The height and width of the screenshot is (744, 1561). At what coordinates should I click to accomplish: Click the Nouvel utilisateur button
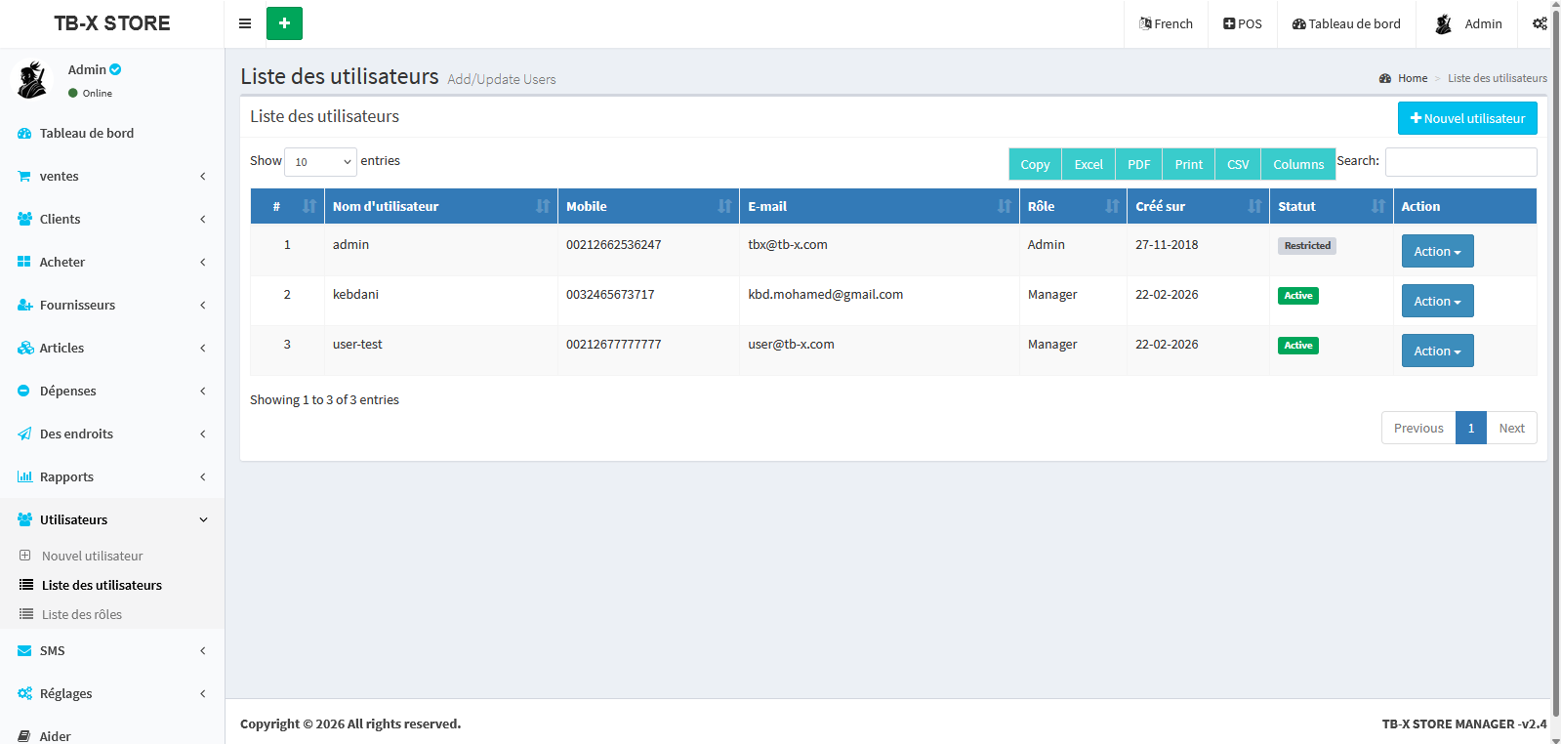(x=1466, y=118)
